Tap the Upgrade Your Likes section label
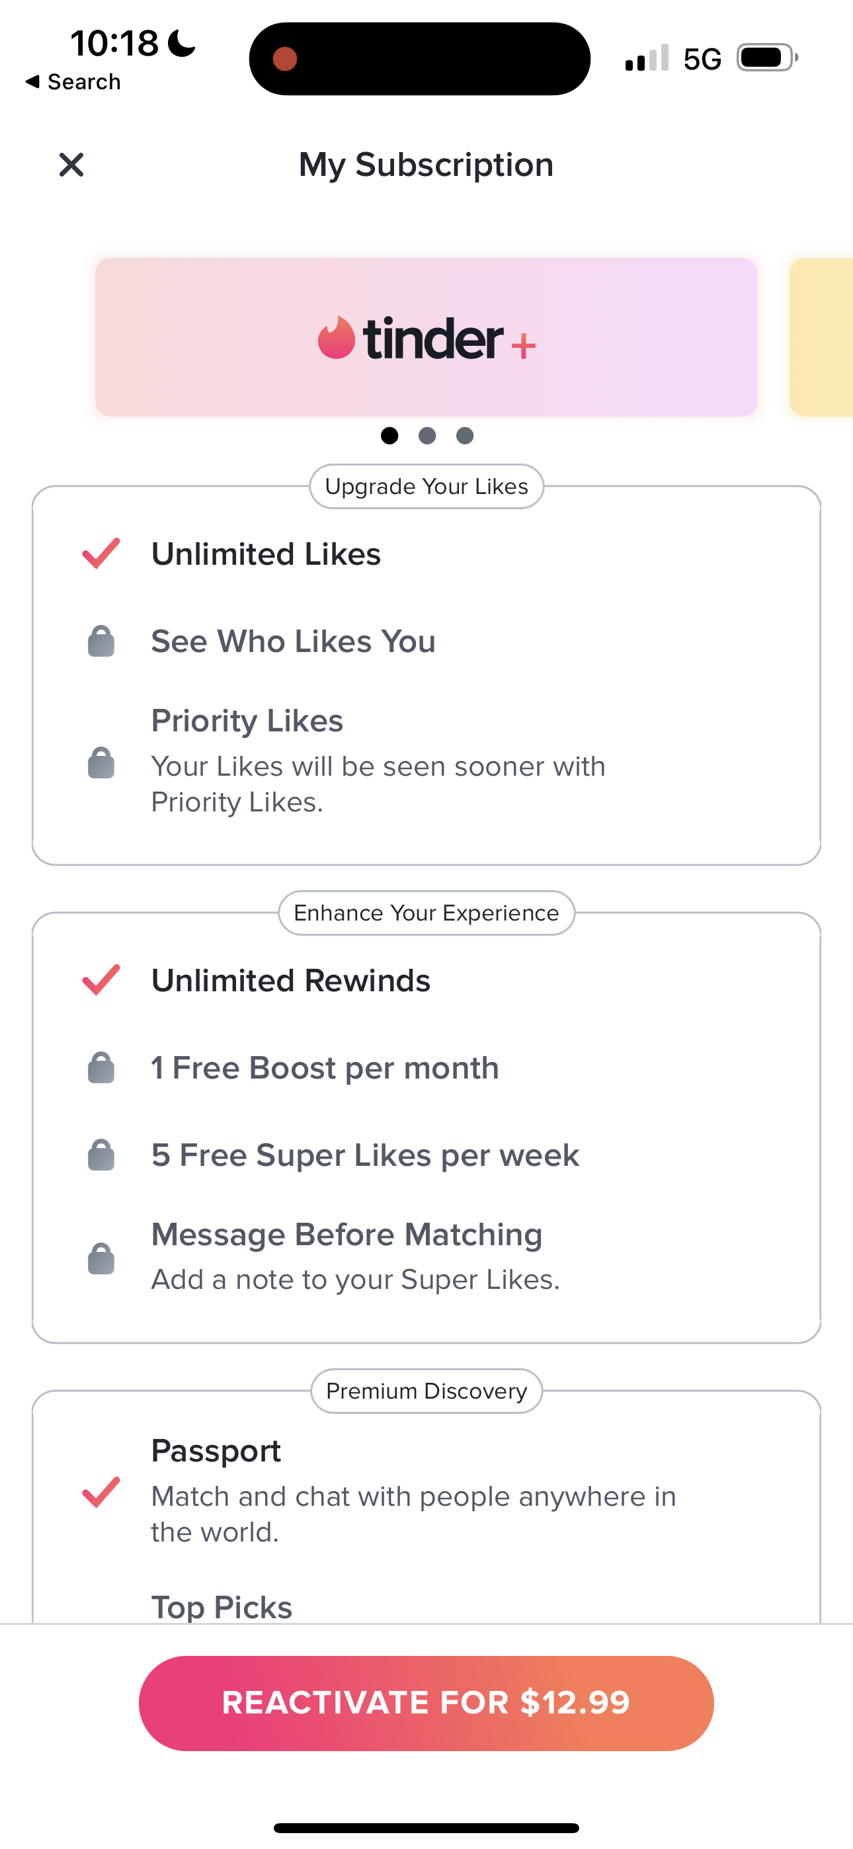853x1849 pixels. tap(426, 487)
